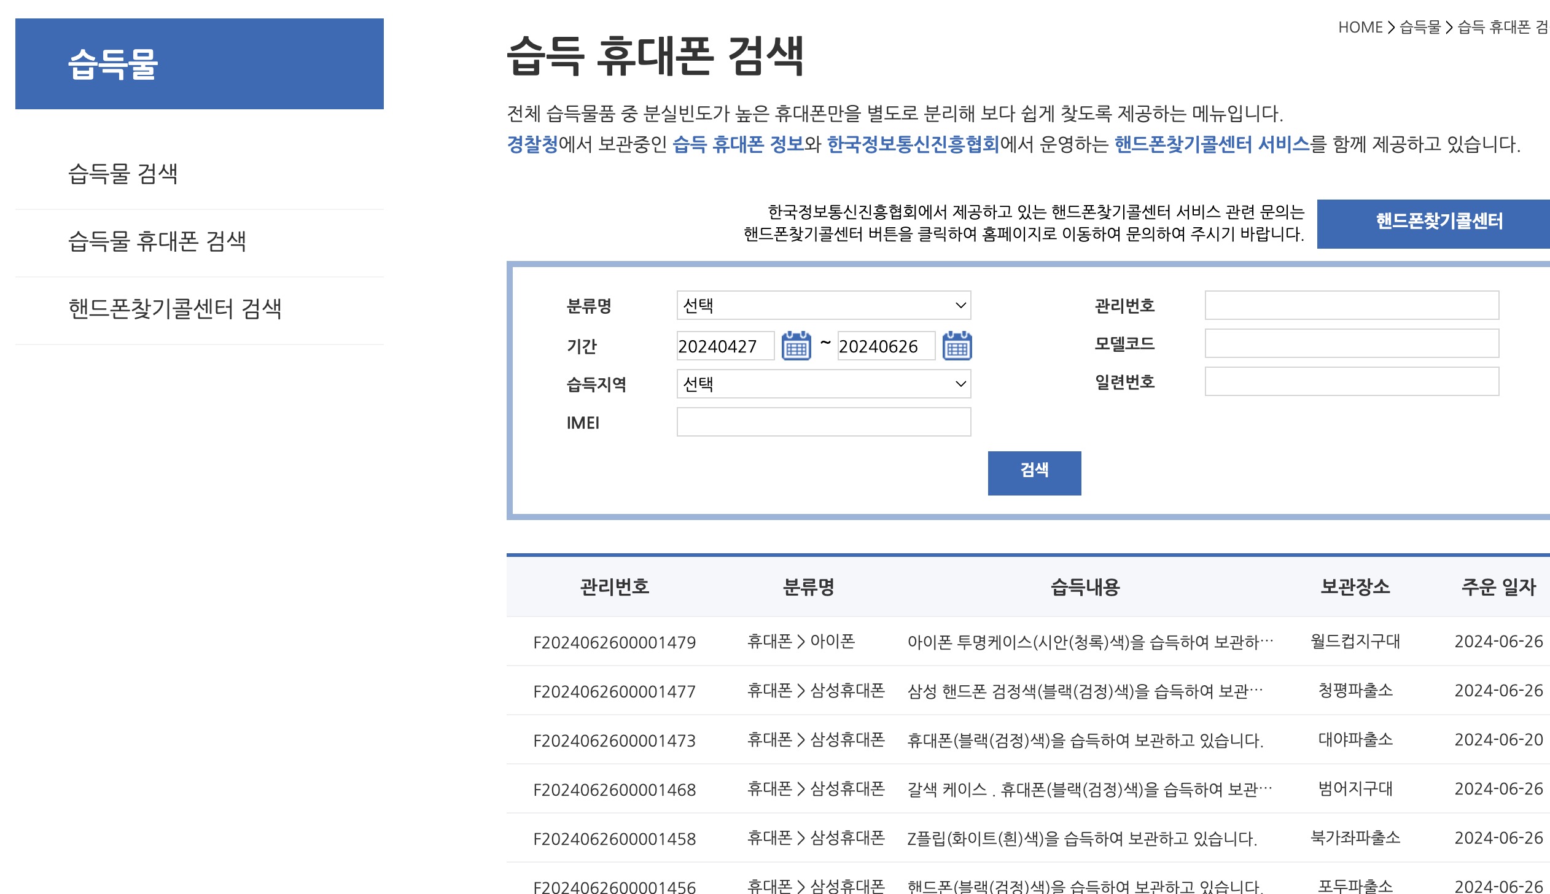1550x894 pixels.
Task: Select 습득물 휴대폰 검색 sidebar item
Action: 157,242
